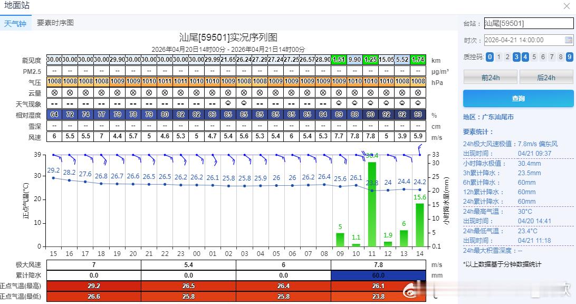Viewport: 576px width, 304px height.
Task: Click the visibility cell 9.90
Action: [x=354, y=60]
